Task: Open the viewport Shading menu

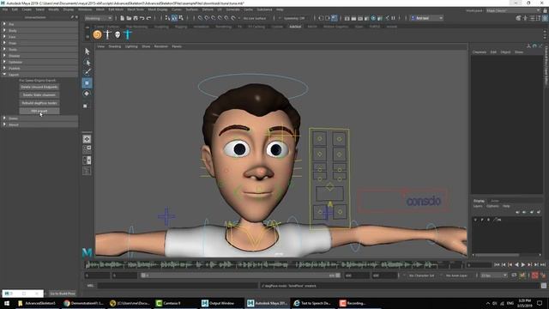Action: (x=114, y=46)
